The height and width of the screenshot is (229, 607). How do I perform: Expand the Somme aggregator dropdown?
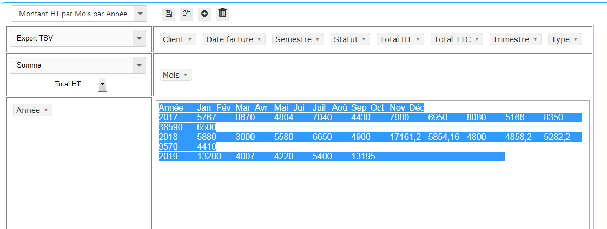(x=140, y=65)
